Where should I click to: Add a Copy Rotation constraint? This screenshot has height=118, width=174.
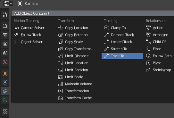click(73, 35)
